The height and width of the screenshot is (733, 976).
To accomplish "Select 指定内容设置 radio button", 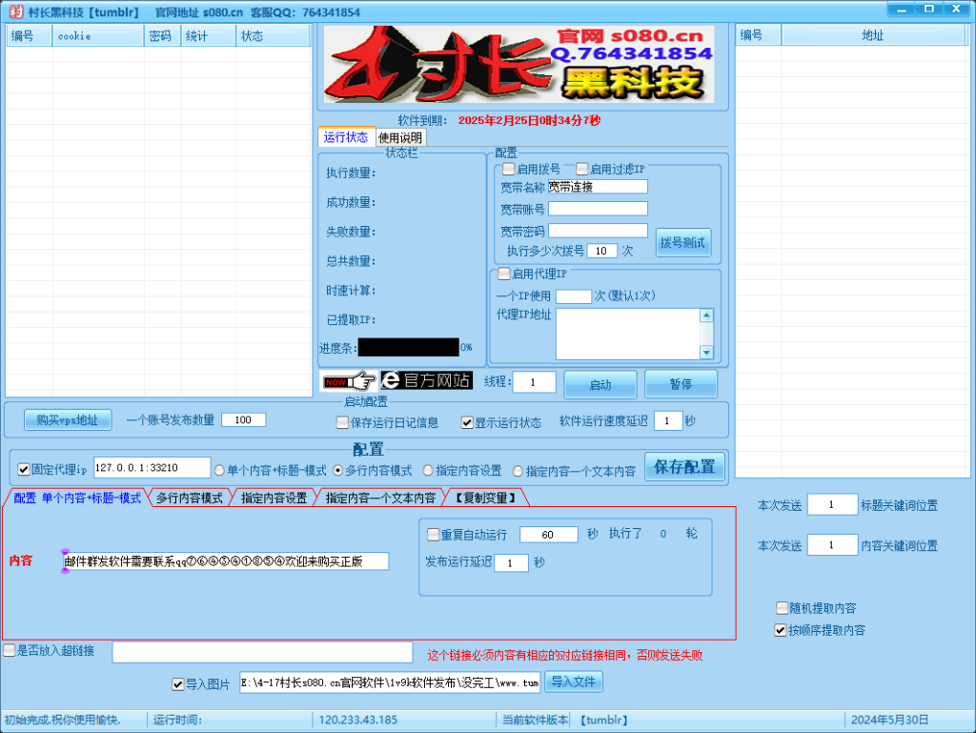I will [x=428, y=471].
